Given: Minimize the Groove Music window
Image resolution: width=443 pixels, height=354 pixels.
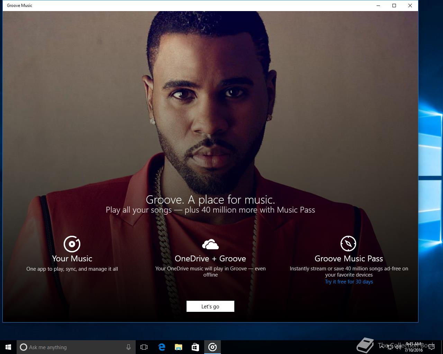Looking at the screenshot, I should click(378, 6).
